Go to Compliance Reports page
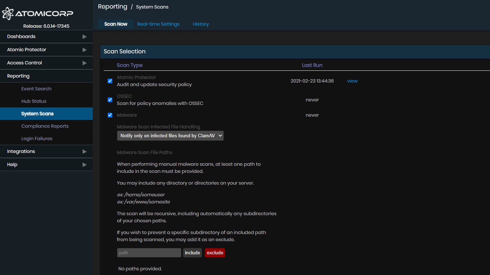Screen dimensions: 490x275 pos(45,126)
